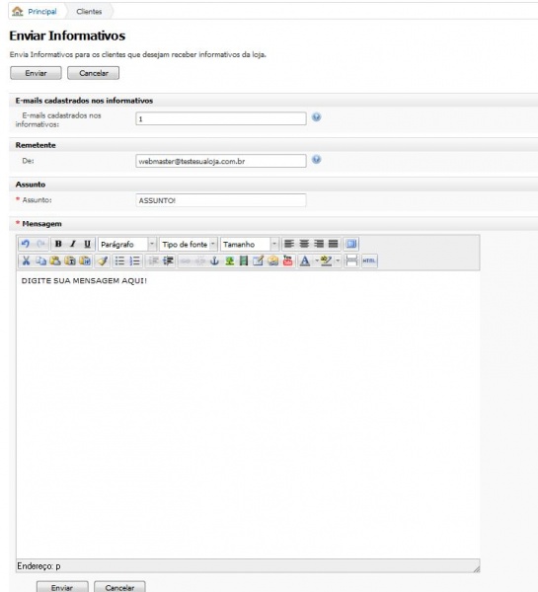This screenshot has height=592, width=538.
Task: Go to the Principal breadcrumb
Action: (x=41, y=11)
